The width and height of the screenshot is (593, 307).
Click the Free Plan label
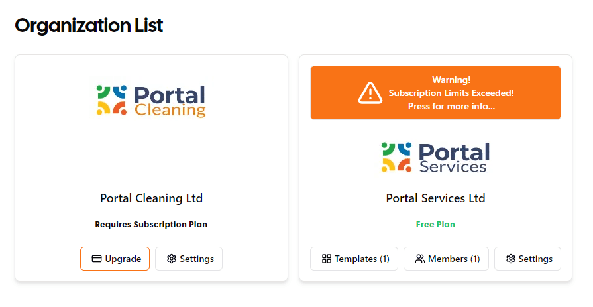pyautogui.click(x=435, y=225)
